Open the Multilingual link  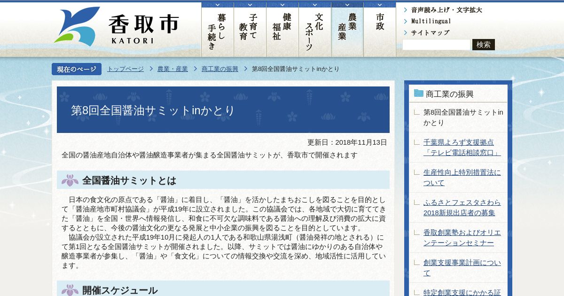click(x=431, y=21)
